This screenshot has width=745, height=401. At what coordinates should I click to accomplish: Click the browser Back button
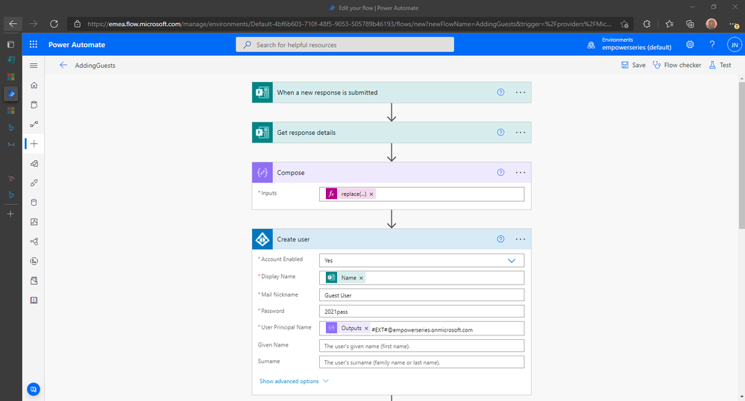point(13,24)
